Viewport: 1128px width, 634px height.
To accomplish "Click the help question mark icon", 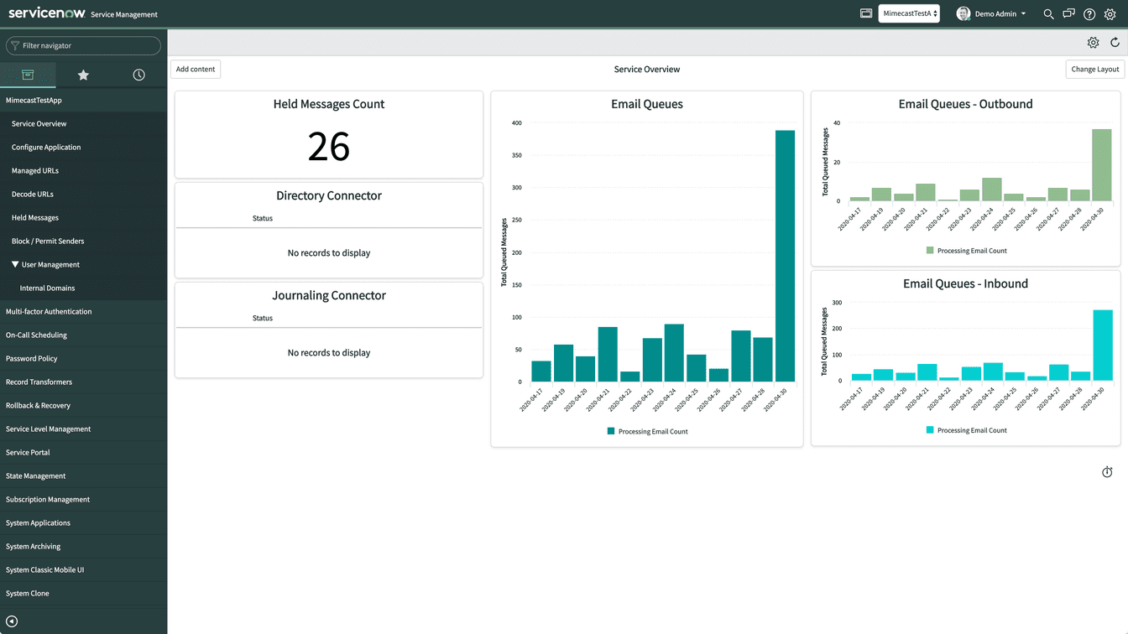I will coord(1089,14).
